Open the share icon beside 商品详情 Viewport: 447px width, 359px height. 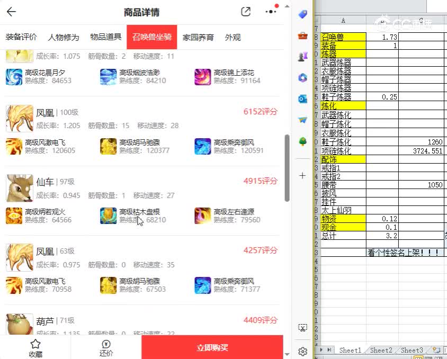(246, 11)
